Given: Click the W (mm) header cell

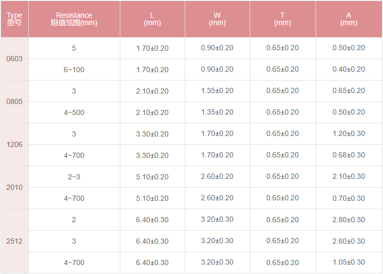Looking at the screenshot, I should [x=217, y=19].
